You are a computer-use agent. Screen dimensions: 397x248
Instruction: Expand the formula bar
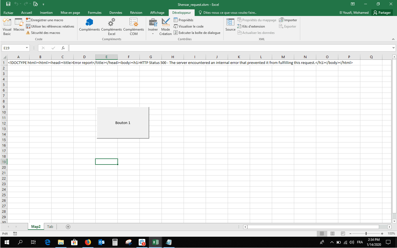[x=393, y=48]
